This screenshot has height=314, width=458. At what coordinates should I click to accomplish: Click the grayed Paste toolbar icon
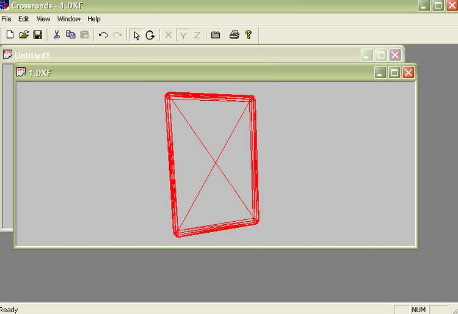point(85,35)
